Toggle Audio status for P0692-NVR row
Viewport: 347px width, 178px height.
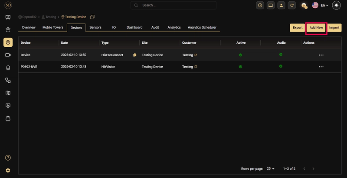click(x=281, y=66)
